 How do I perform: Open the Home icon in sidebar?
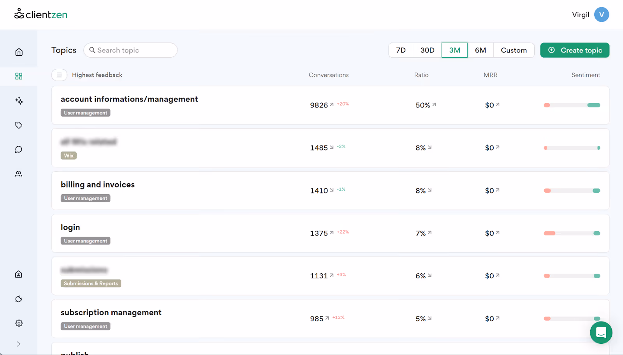[19, 52]
